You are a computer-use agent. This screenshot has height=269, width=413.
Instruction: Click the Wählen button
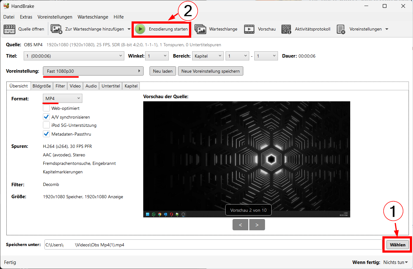coord(398,245)
